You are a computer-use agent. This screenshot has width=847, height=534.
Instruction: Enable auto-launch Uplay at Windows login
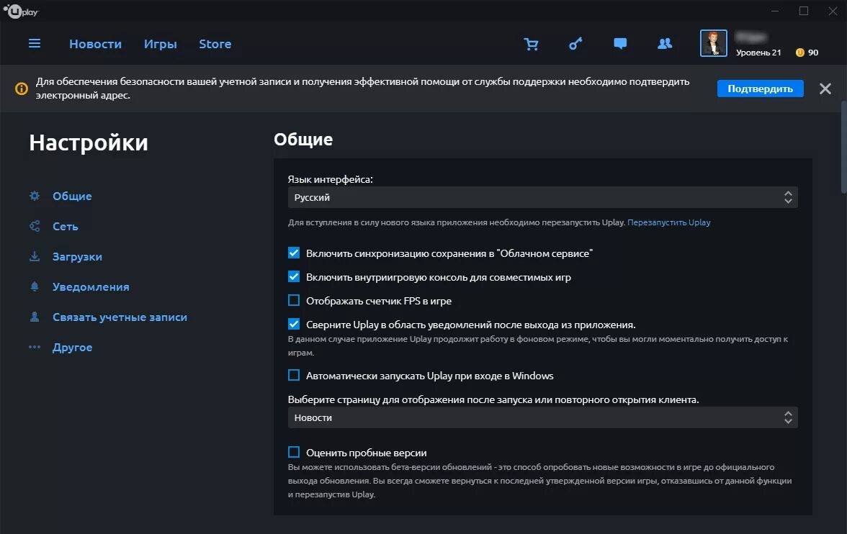click(294, 375)
